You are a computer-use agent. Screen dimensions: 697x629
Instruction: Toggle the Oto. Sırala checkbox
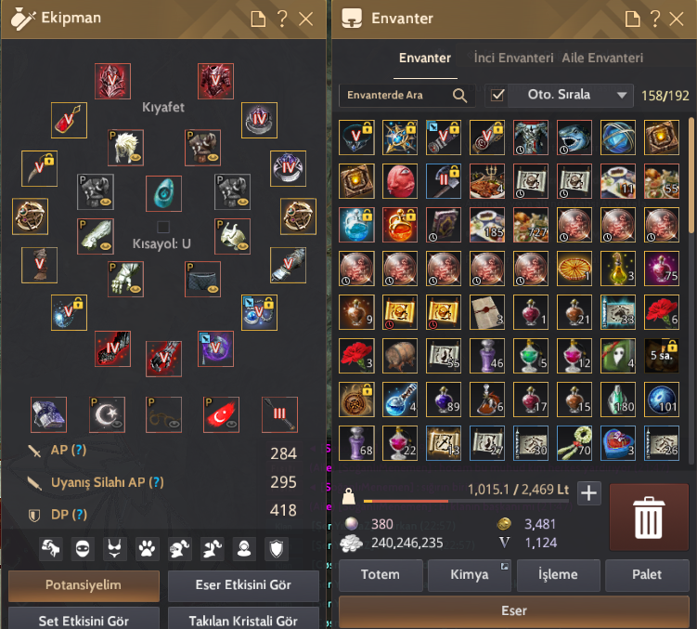pos(497,96)
